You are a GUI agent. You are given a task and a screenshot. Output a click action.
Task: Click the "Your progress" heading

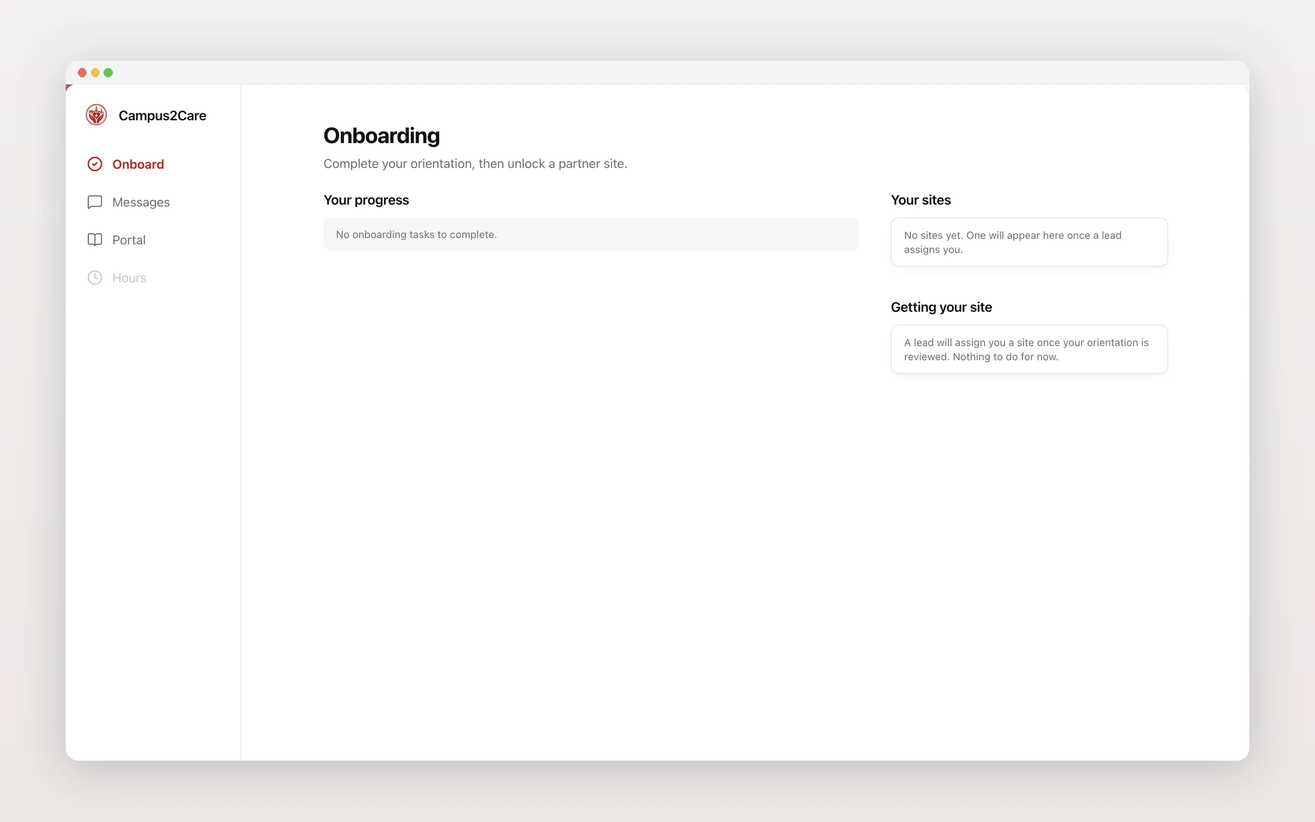click(x=366, y=200)
